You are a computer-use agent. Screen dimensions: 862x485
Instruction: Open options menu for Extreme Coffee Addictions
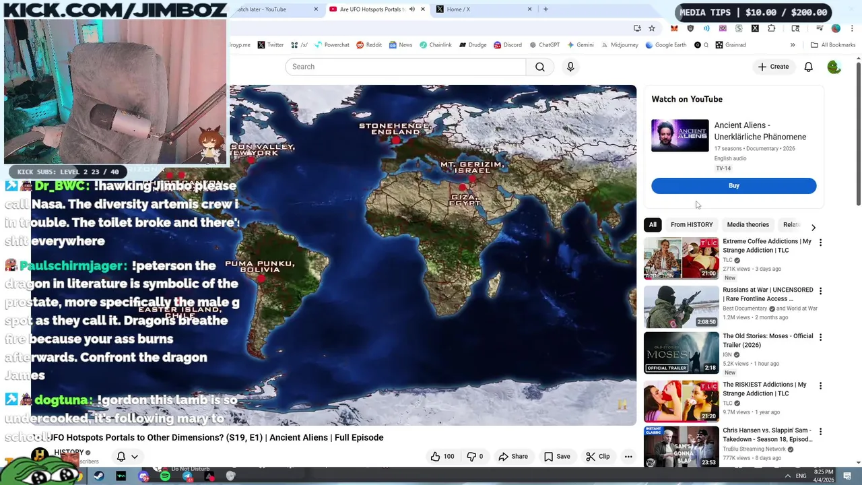tap(820, 243)
